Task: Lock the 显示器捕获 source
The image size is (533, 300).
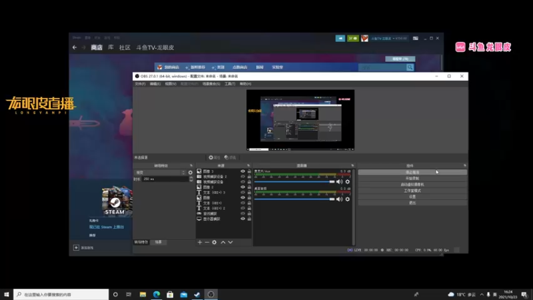Action: tap(249, 219)
